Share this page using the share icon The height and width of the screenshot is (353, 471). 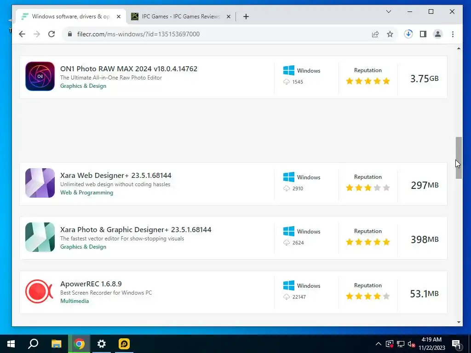coord(375,34)
